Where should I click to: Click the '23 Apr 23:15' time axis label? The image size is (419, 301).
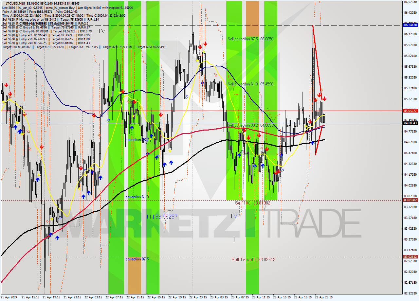click(324, 297)
